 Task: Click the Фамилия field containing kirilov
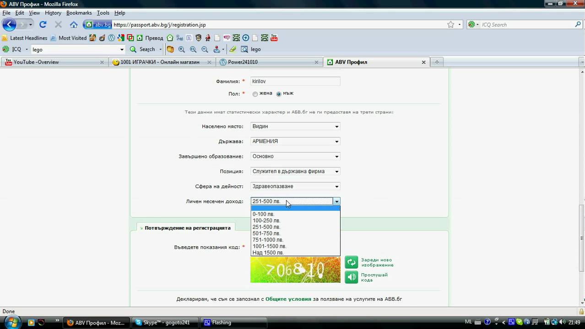tap(295, 81)
